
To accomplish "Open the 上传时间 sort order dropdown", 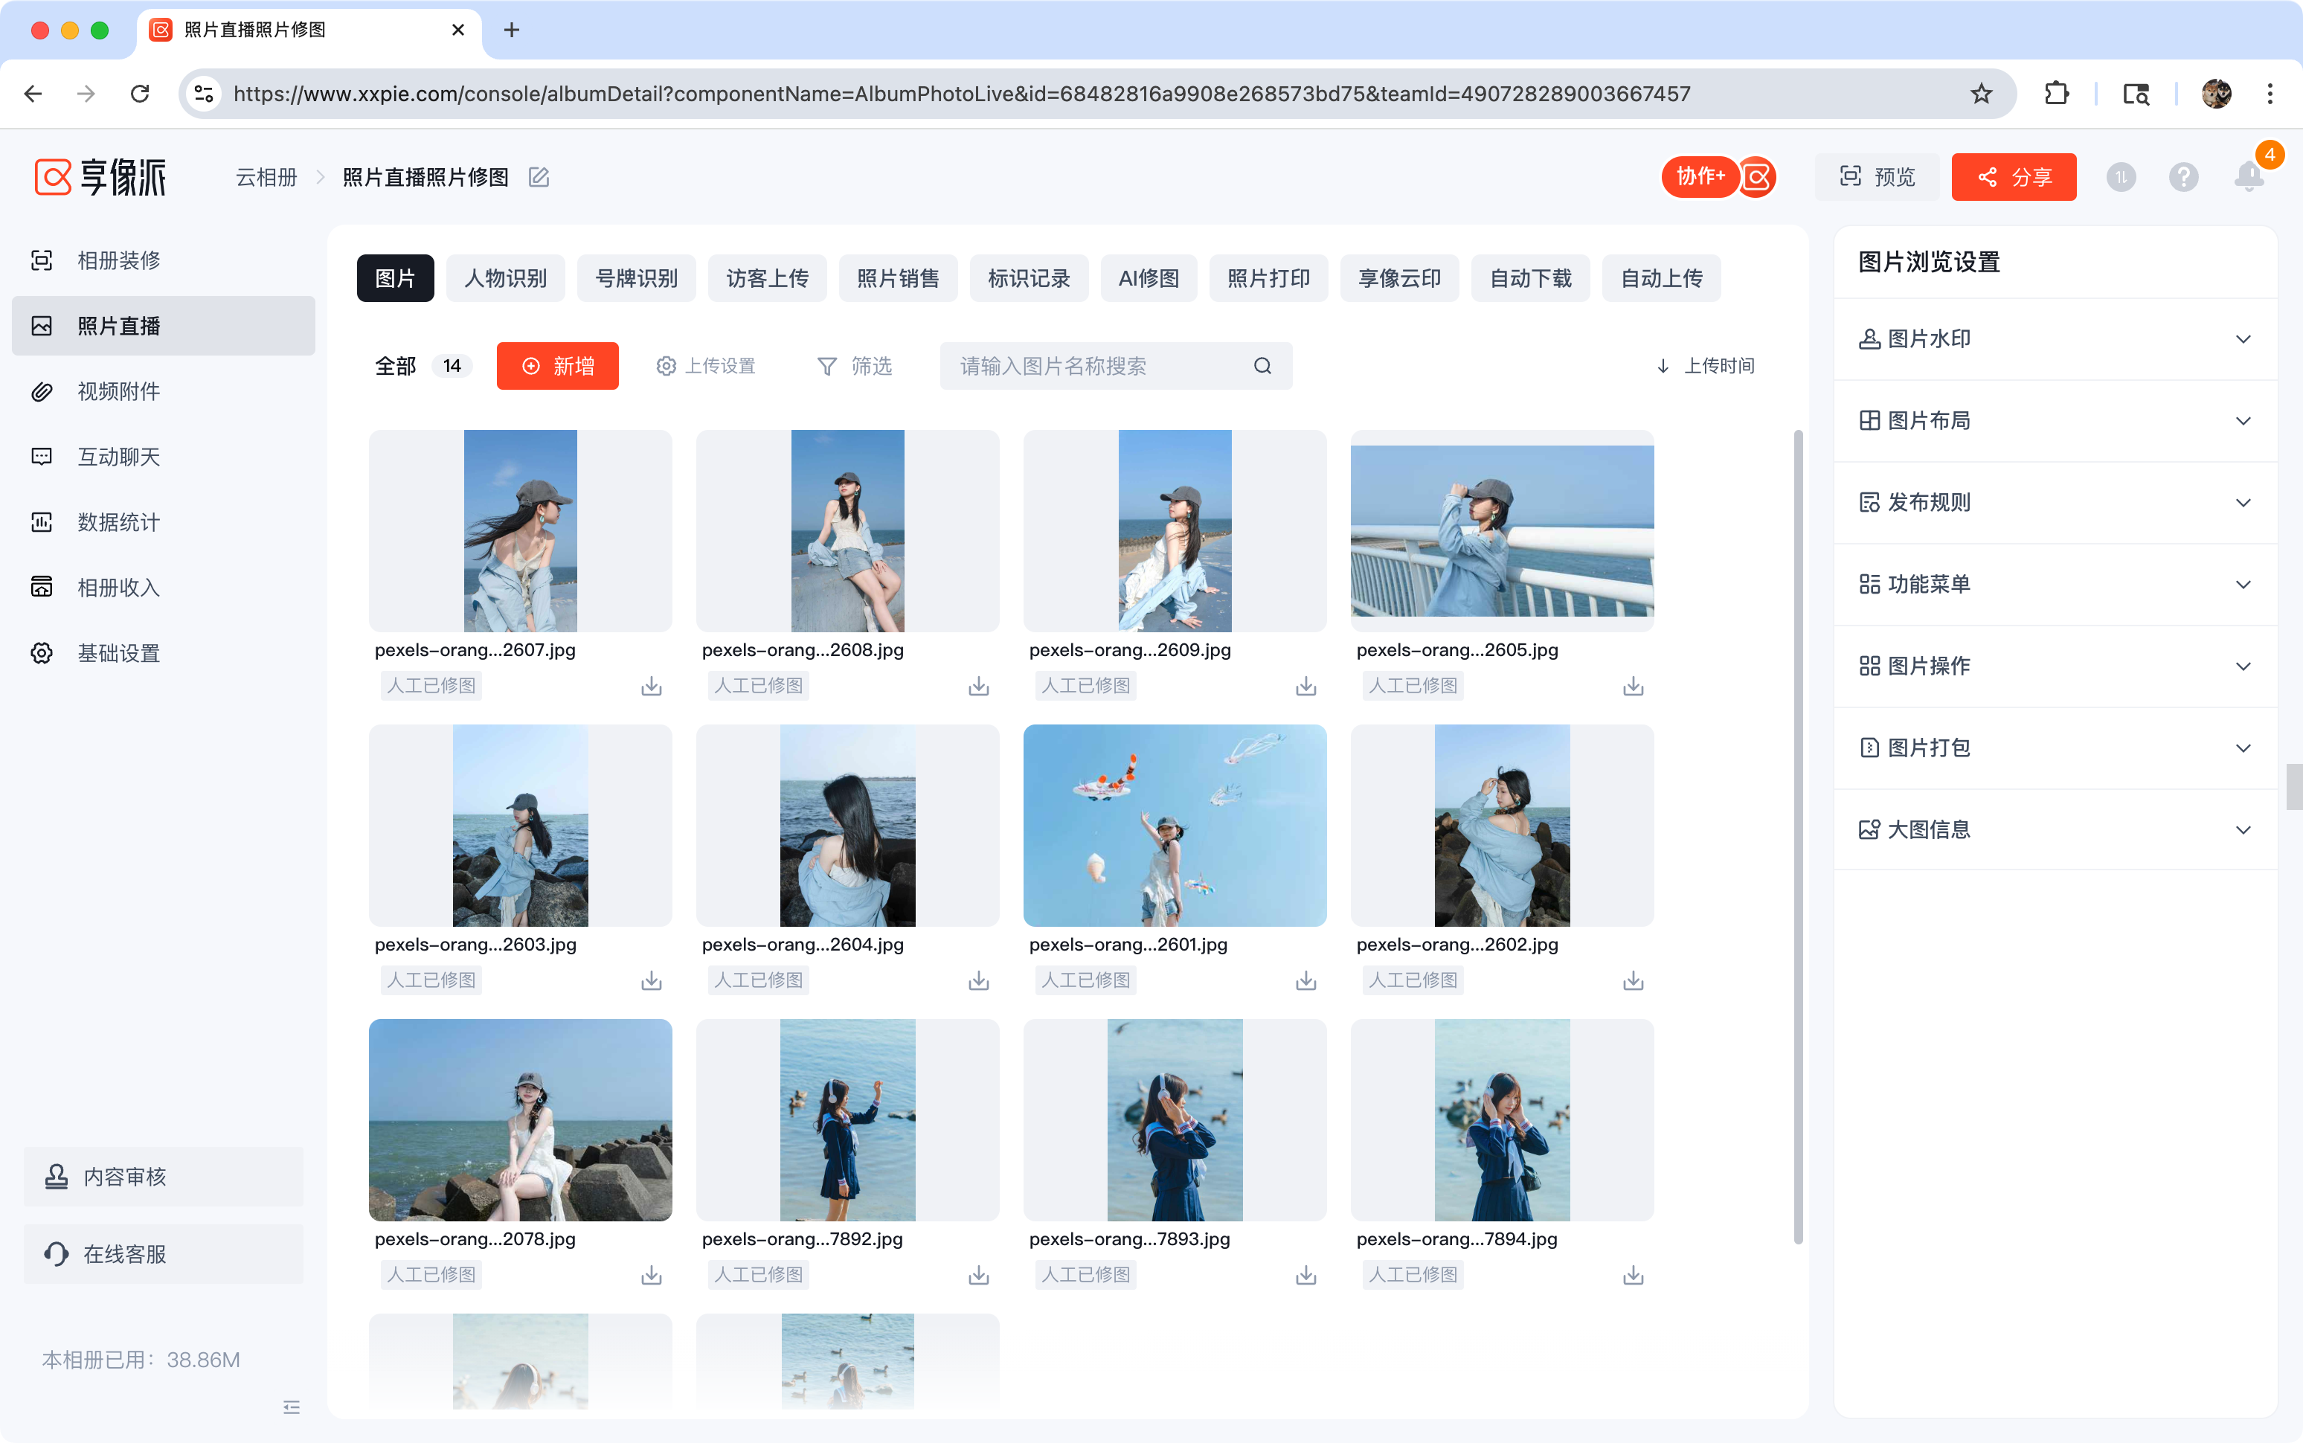I will click(x=1706, y=367).
